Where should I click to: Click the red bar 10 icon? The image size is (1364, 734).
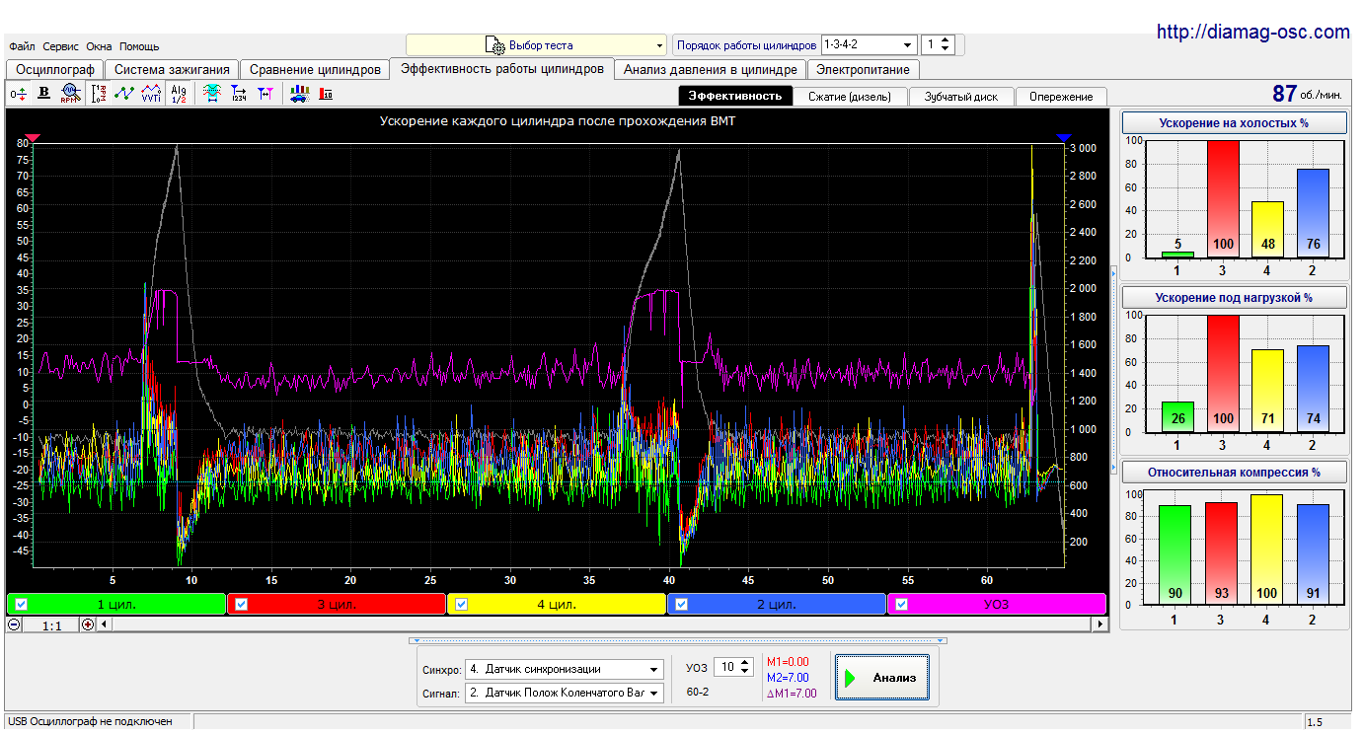point(326,94)
